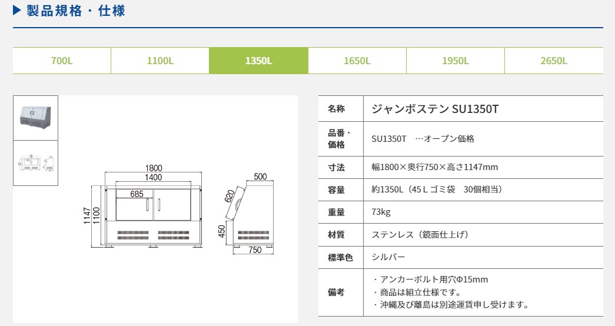This screenshot has width=615, height=326.
Task: Click the 備考 row label
Action: [336, 292]
